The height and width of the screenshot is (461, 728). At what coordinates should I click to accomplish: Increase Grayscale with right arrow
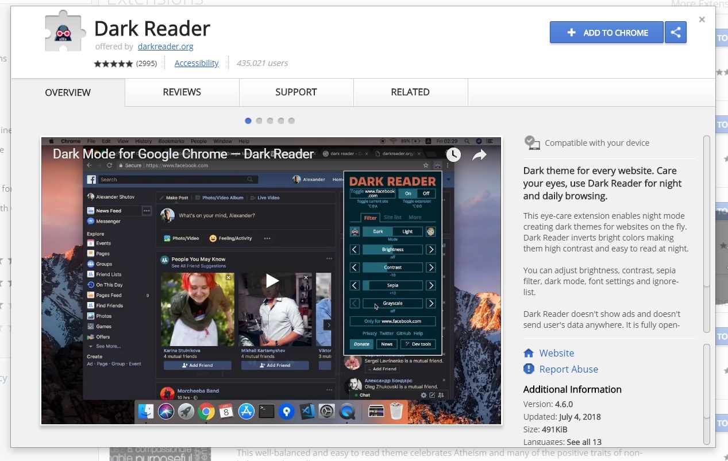430,303
